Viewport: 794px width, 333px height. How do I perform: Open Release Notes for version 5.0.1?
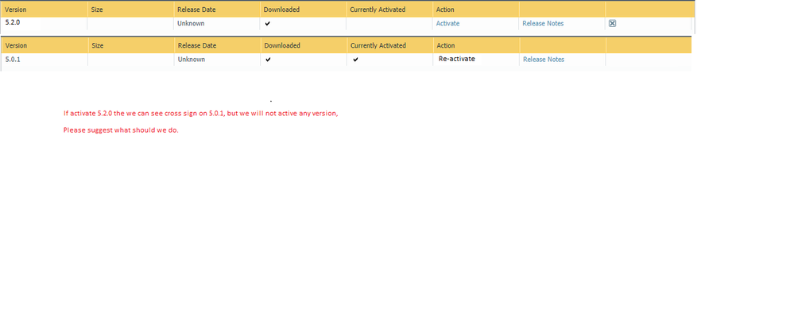click(544, 60)
